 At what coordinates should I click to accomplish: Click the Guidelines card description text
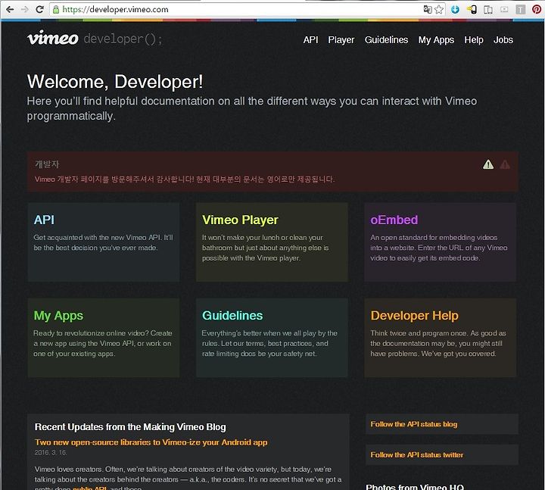pyautogui.click(x=269, y=343)
